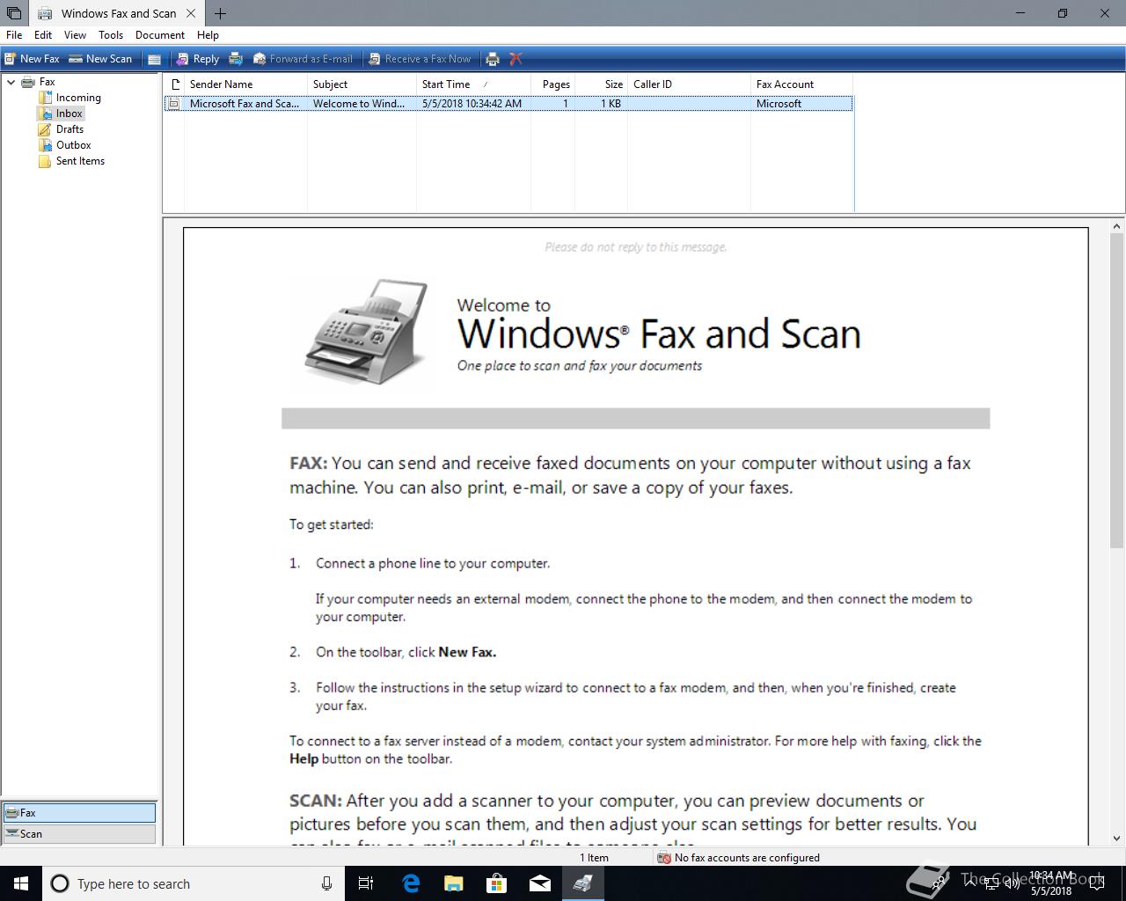Sort by the Sender Name column
Viewport: 1126px width, 901px height.
[245, 84]
